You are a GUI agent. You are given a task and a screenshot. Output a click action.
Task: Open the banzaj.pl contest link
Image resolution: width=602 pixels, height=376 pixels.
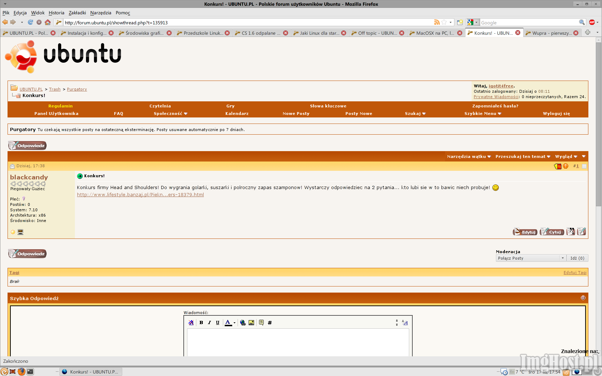pos(140,195)
